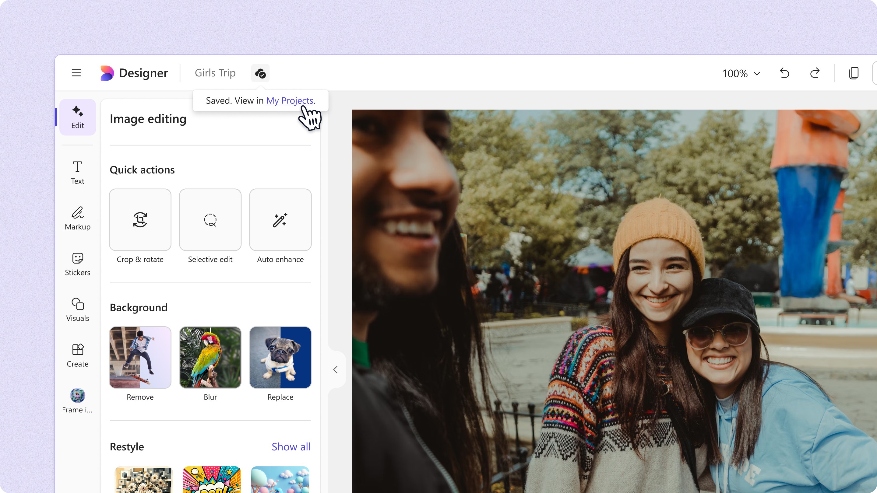The image size is (877, 493).
Task: Switch to the Markup tab
Action: (x=78, y=218)
